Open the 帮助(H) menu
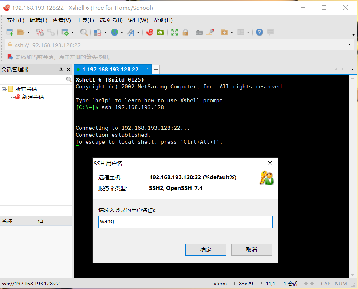The image size is (358, 289). tap(163, 20)
